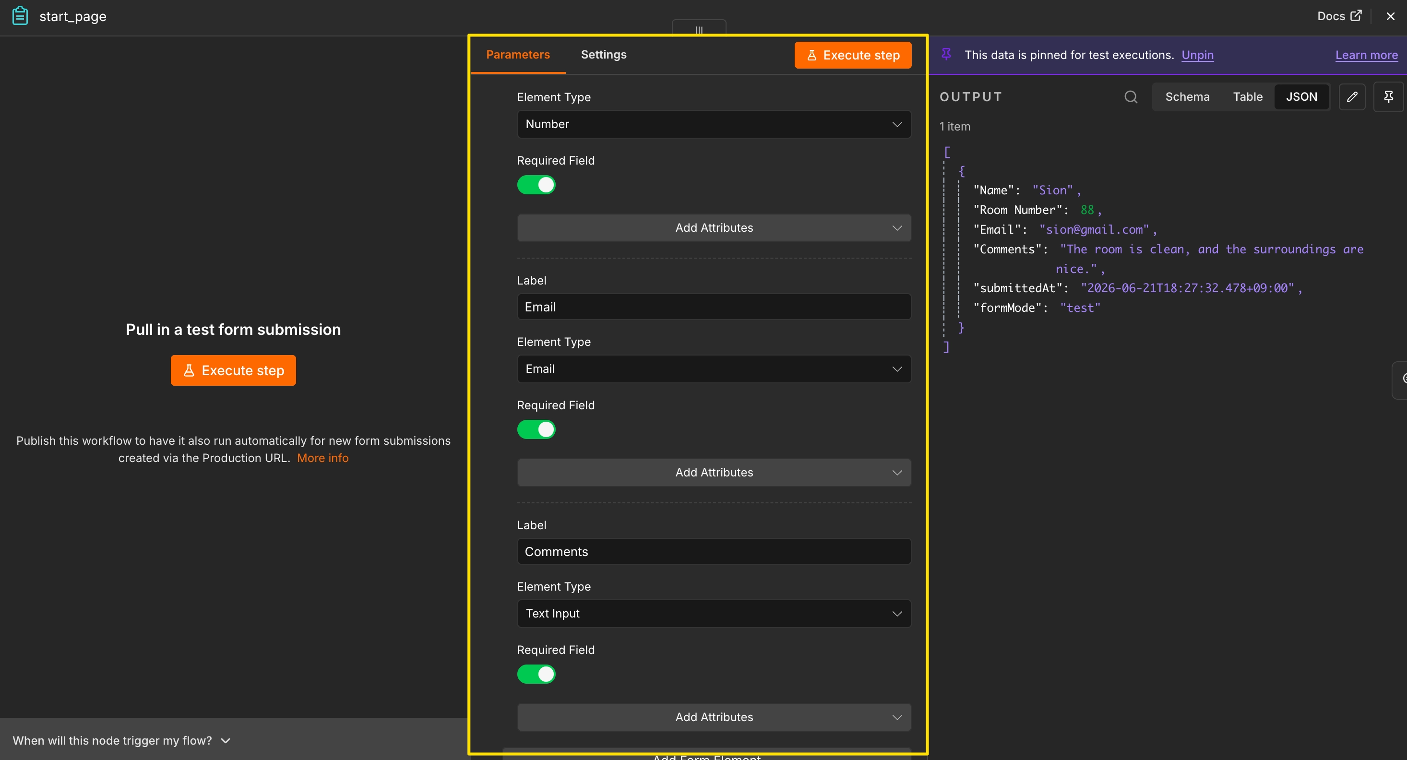Open the Element Type dropdown showing Text Input
This screenshot has height=760, width=1407.
tap(714, 613)
